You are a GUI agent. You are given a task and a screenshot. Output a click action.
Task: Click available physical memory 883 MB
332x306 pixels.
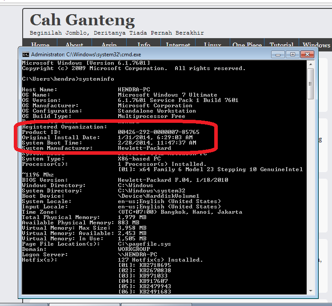click(x=128, y=223)
